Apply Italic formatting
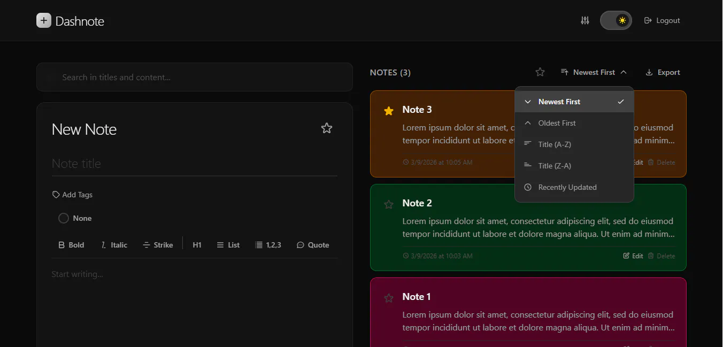 click(x=114, y=245)
